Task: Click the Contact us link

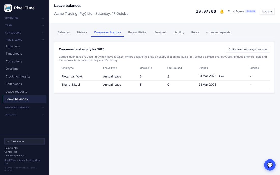Action: 10,152
